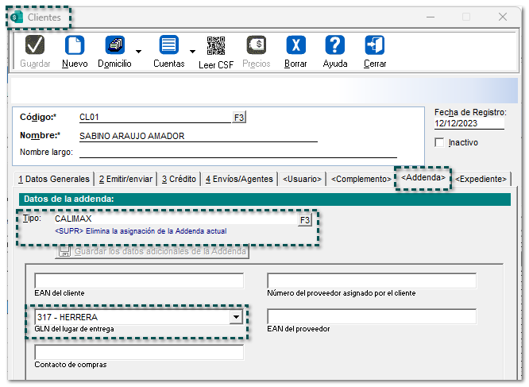Screen dimensions: 529x387
Task: Click the Cuentas toolbar icon
Action: click(x=168, y=45)
